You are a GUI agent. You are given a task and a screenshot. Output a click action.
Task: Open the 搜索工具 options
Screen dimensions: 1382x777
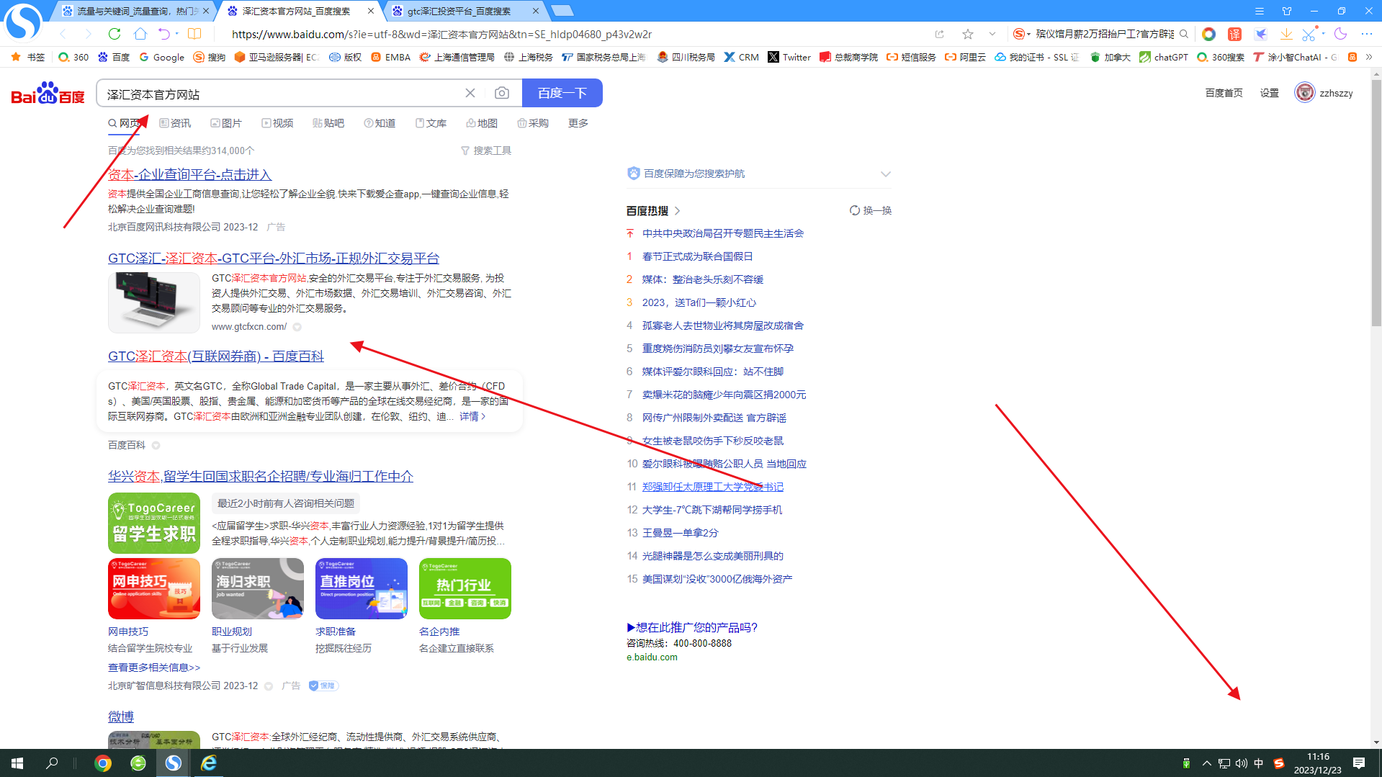click(492, 150)
